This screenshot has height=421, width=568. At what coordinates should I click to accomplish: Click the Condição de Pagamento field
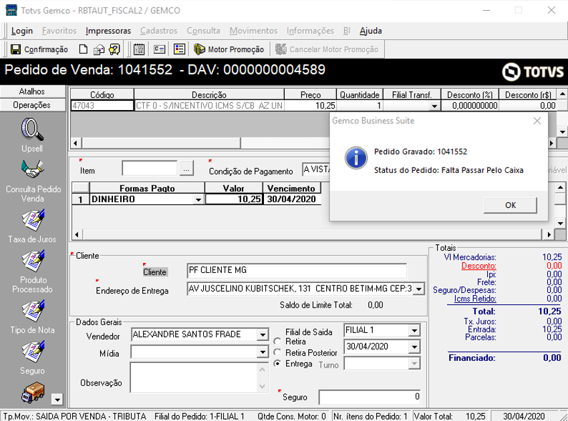(x=316, y=169)
